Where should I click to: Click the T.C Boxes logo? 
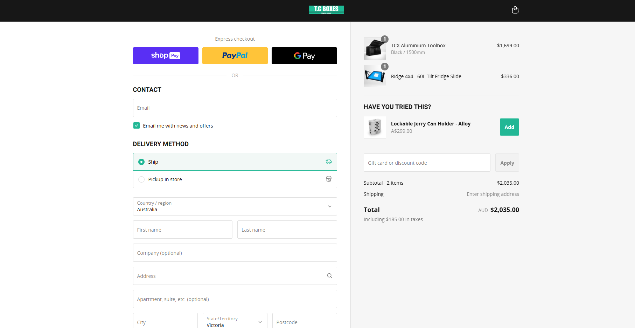point(326,10)
